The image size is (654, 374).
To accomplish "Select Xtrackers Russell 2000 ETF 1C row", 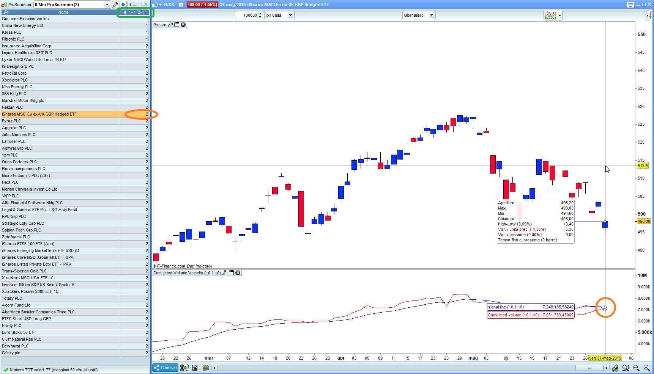I will (75, 291).
